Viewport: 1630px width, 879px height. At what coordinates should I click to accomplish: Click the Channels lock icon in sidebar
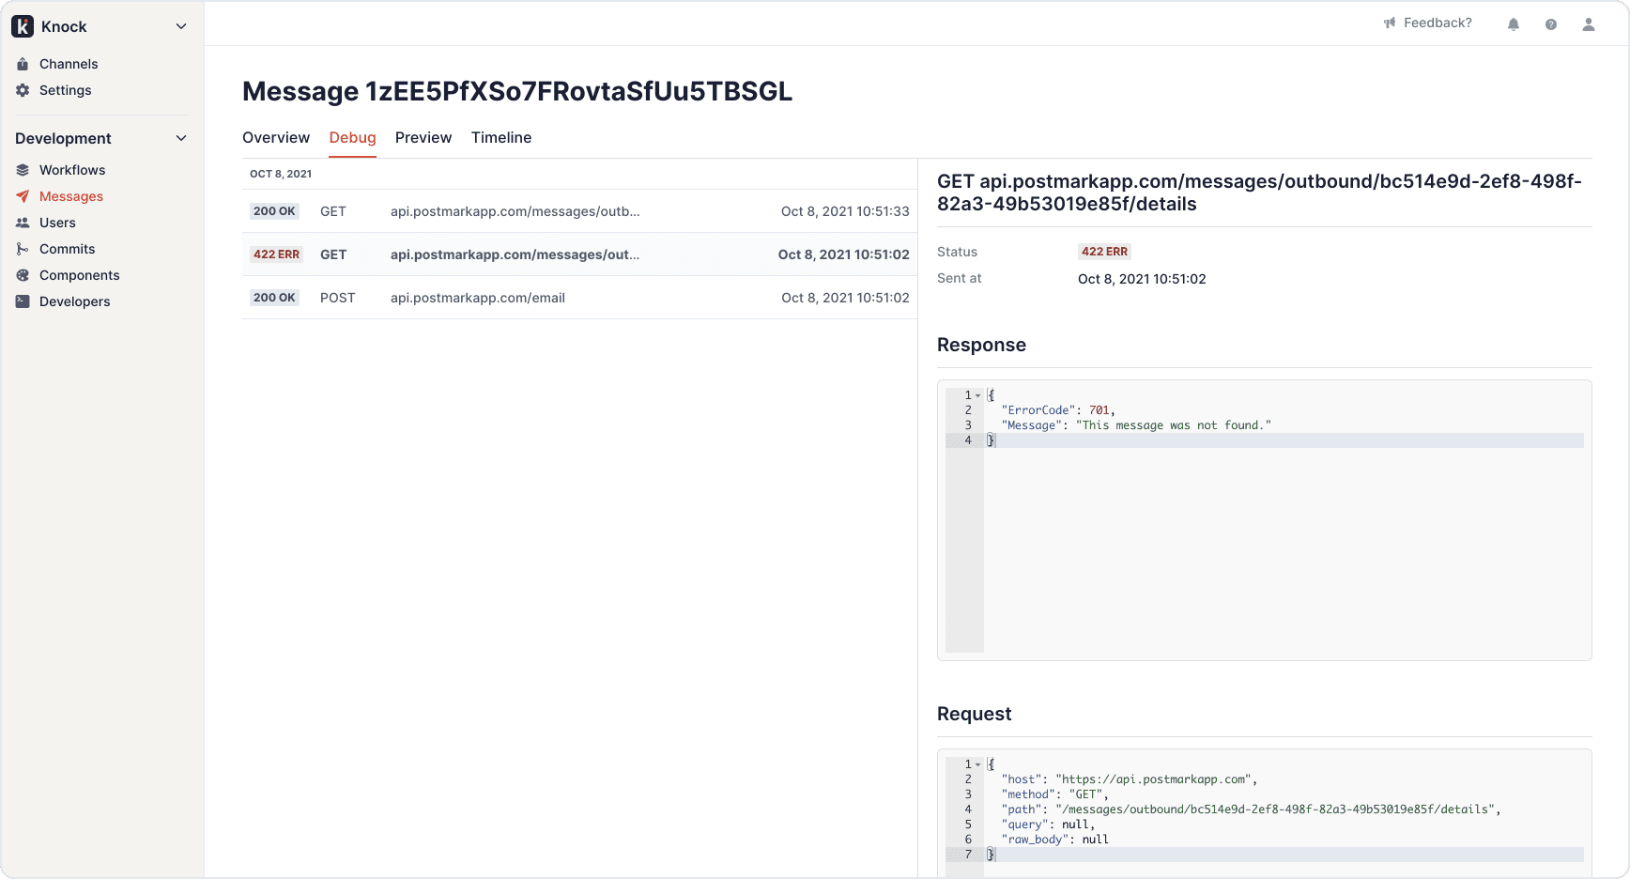(x=23, y=64)
